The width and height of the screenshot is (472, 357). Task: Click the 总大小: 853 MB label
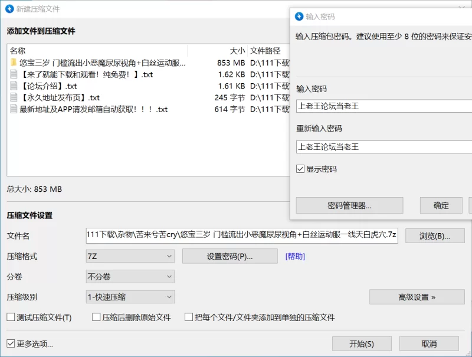(x=34, y=189)
